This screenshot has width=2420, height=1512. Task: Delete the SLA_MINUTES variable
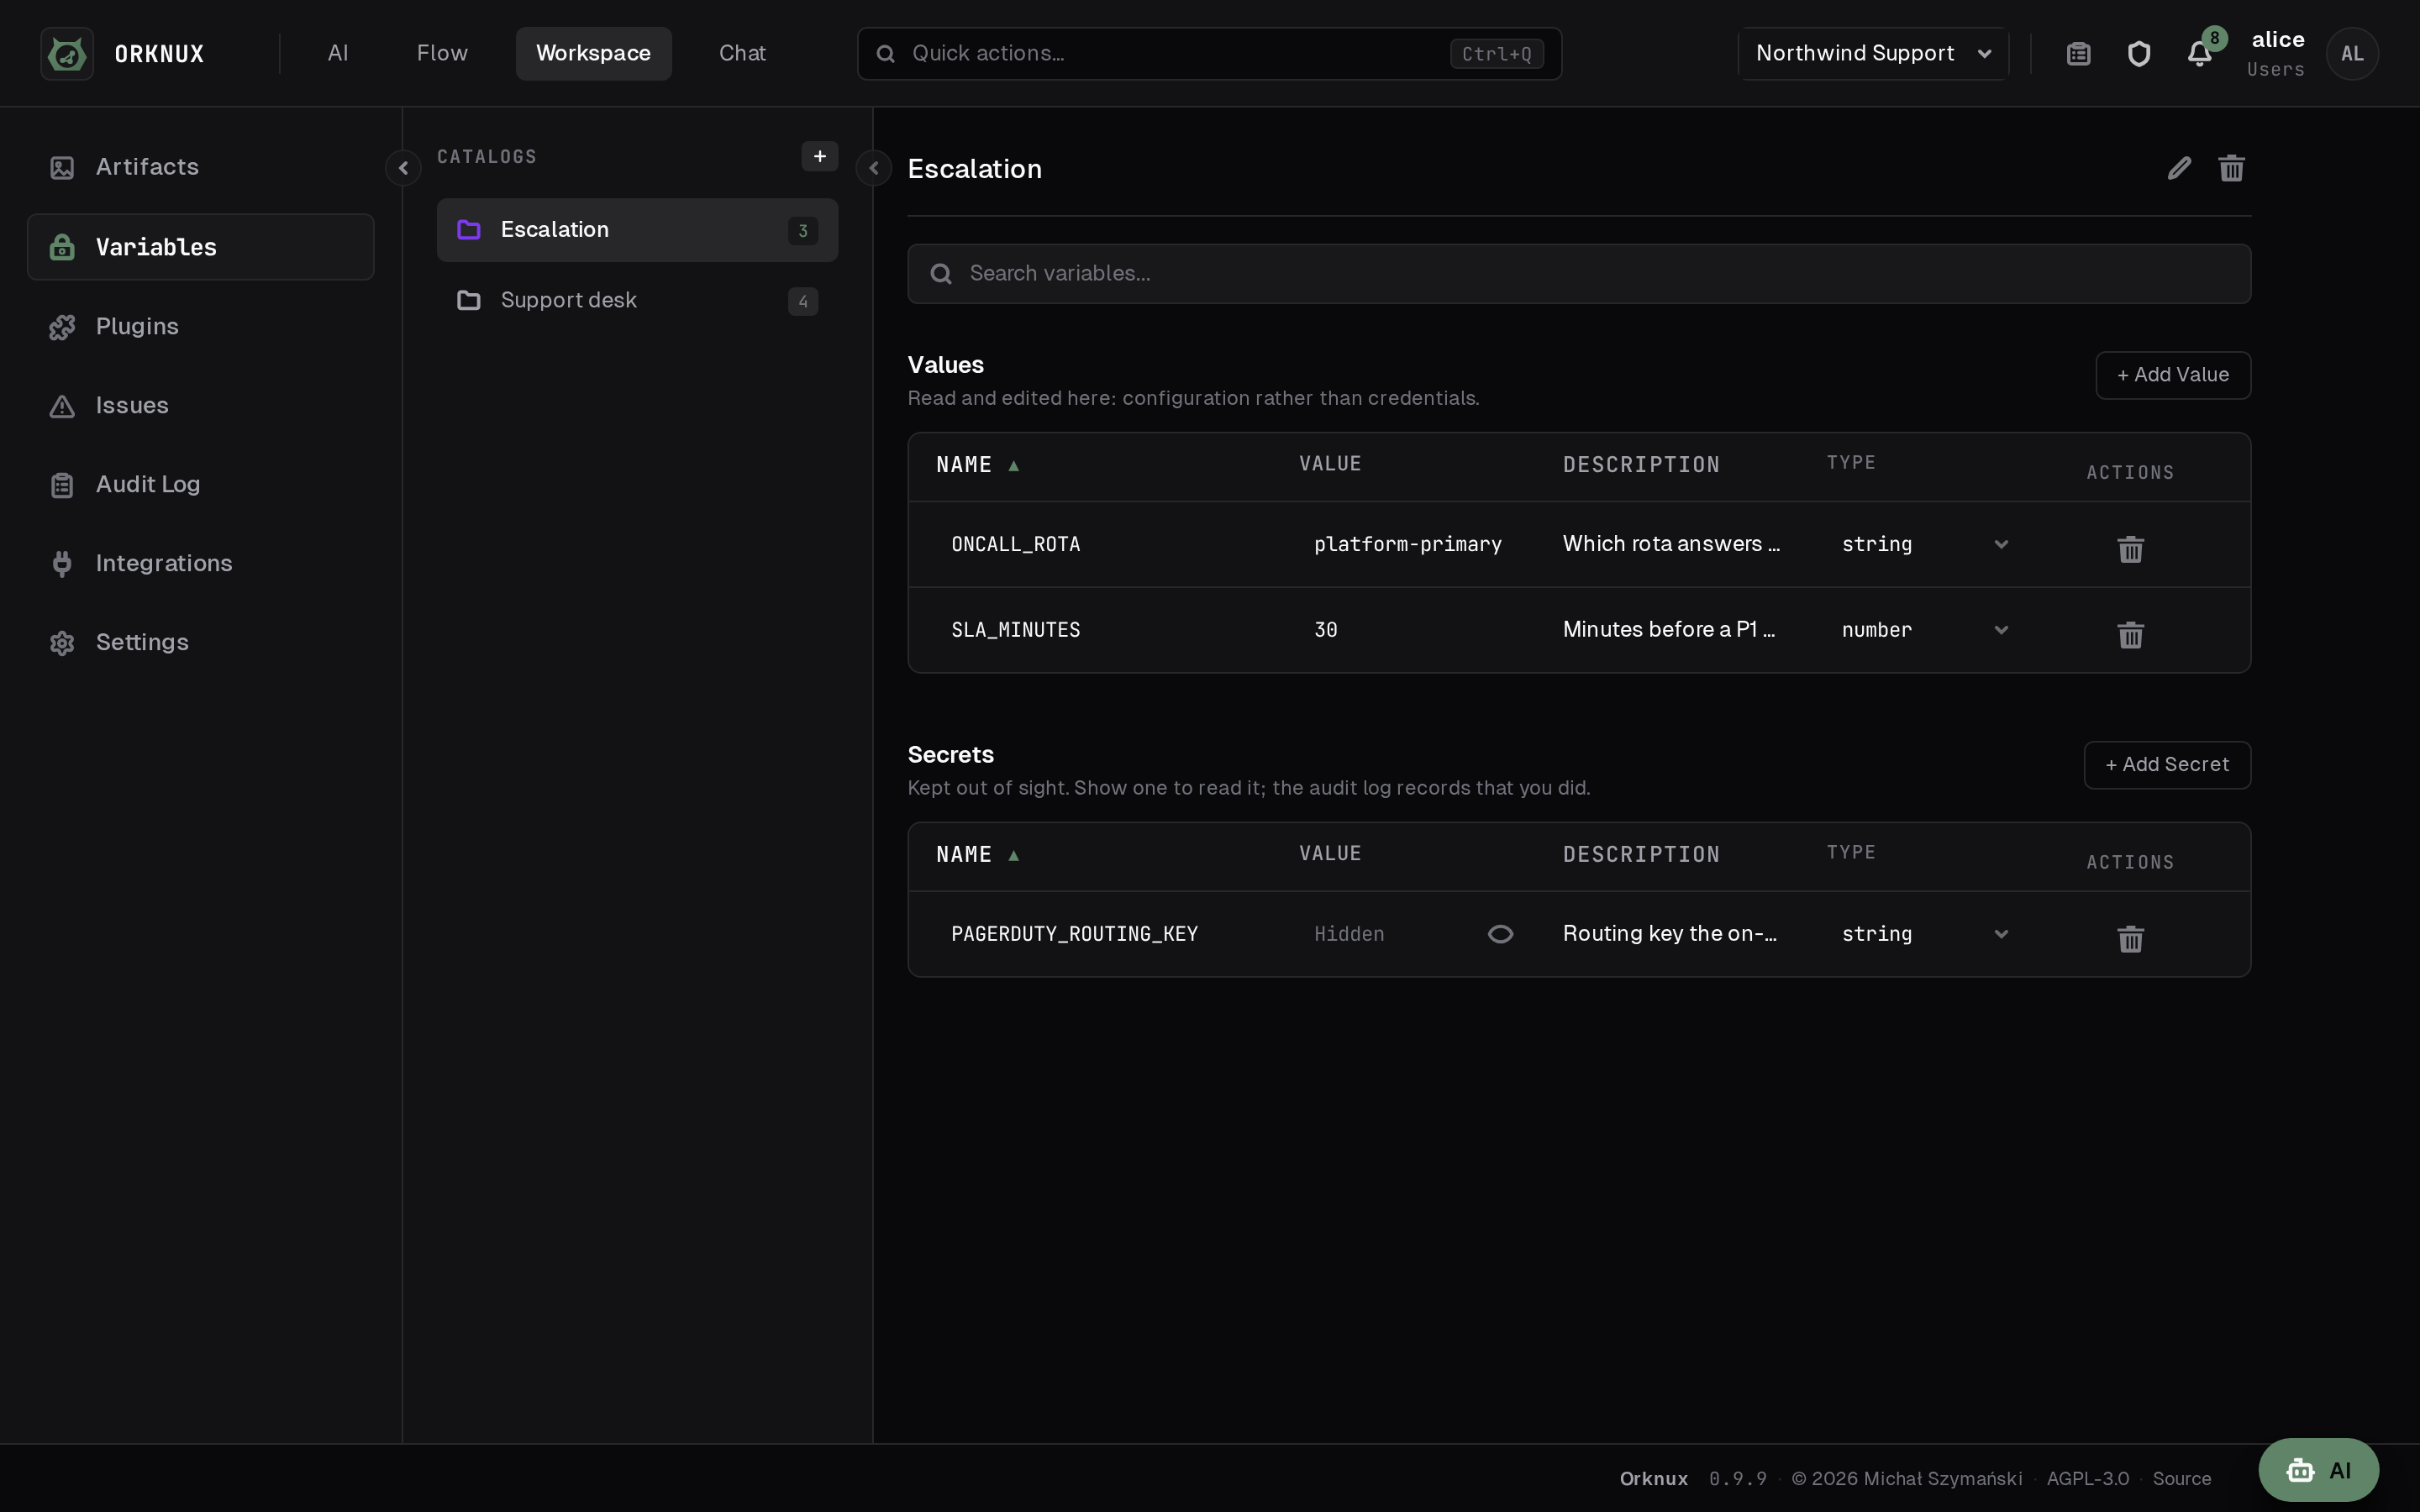point(2130,634)
